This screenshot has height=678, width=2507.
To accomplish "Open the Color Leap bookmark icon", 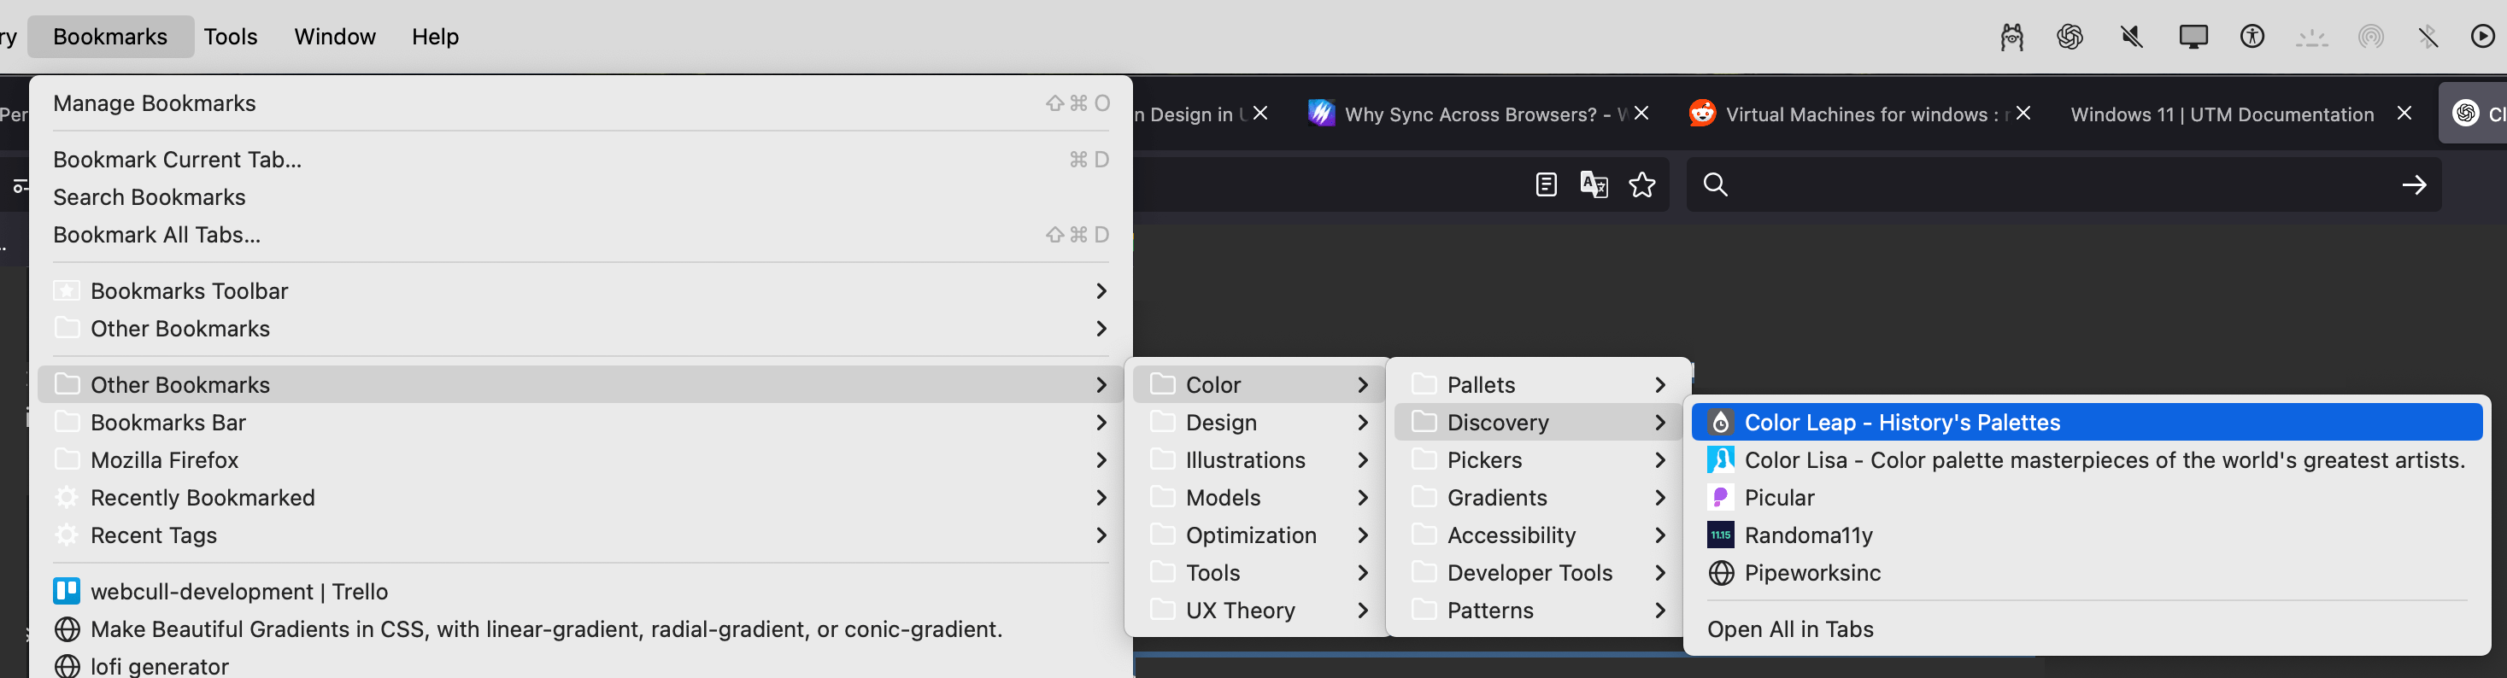I will coord(1721,422).
